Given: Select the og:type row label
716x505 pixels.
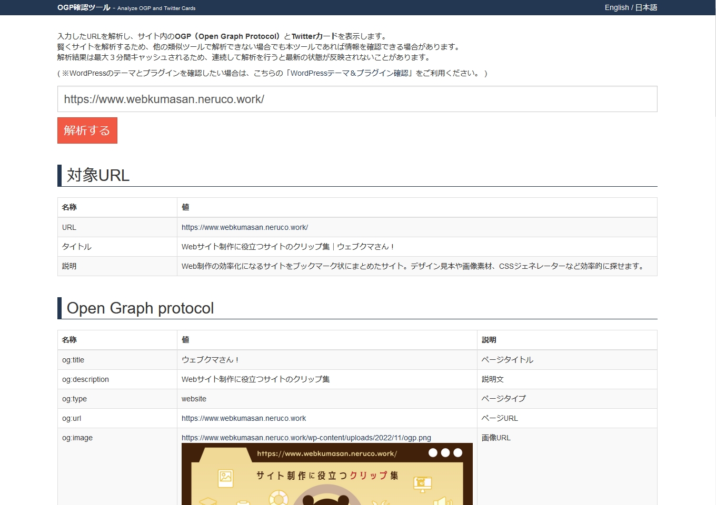Looking at the screenshot, I should coord(74,399).
